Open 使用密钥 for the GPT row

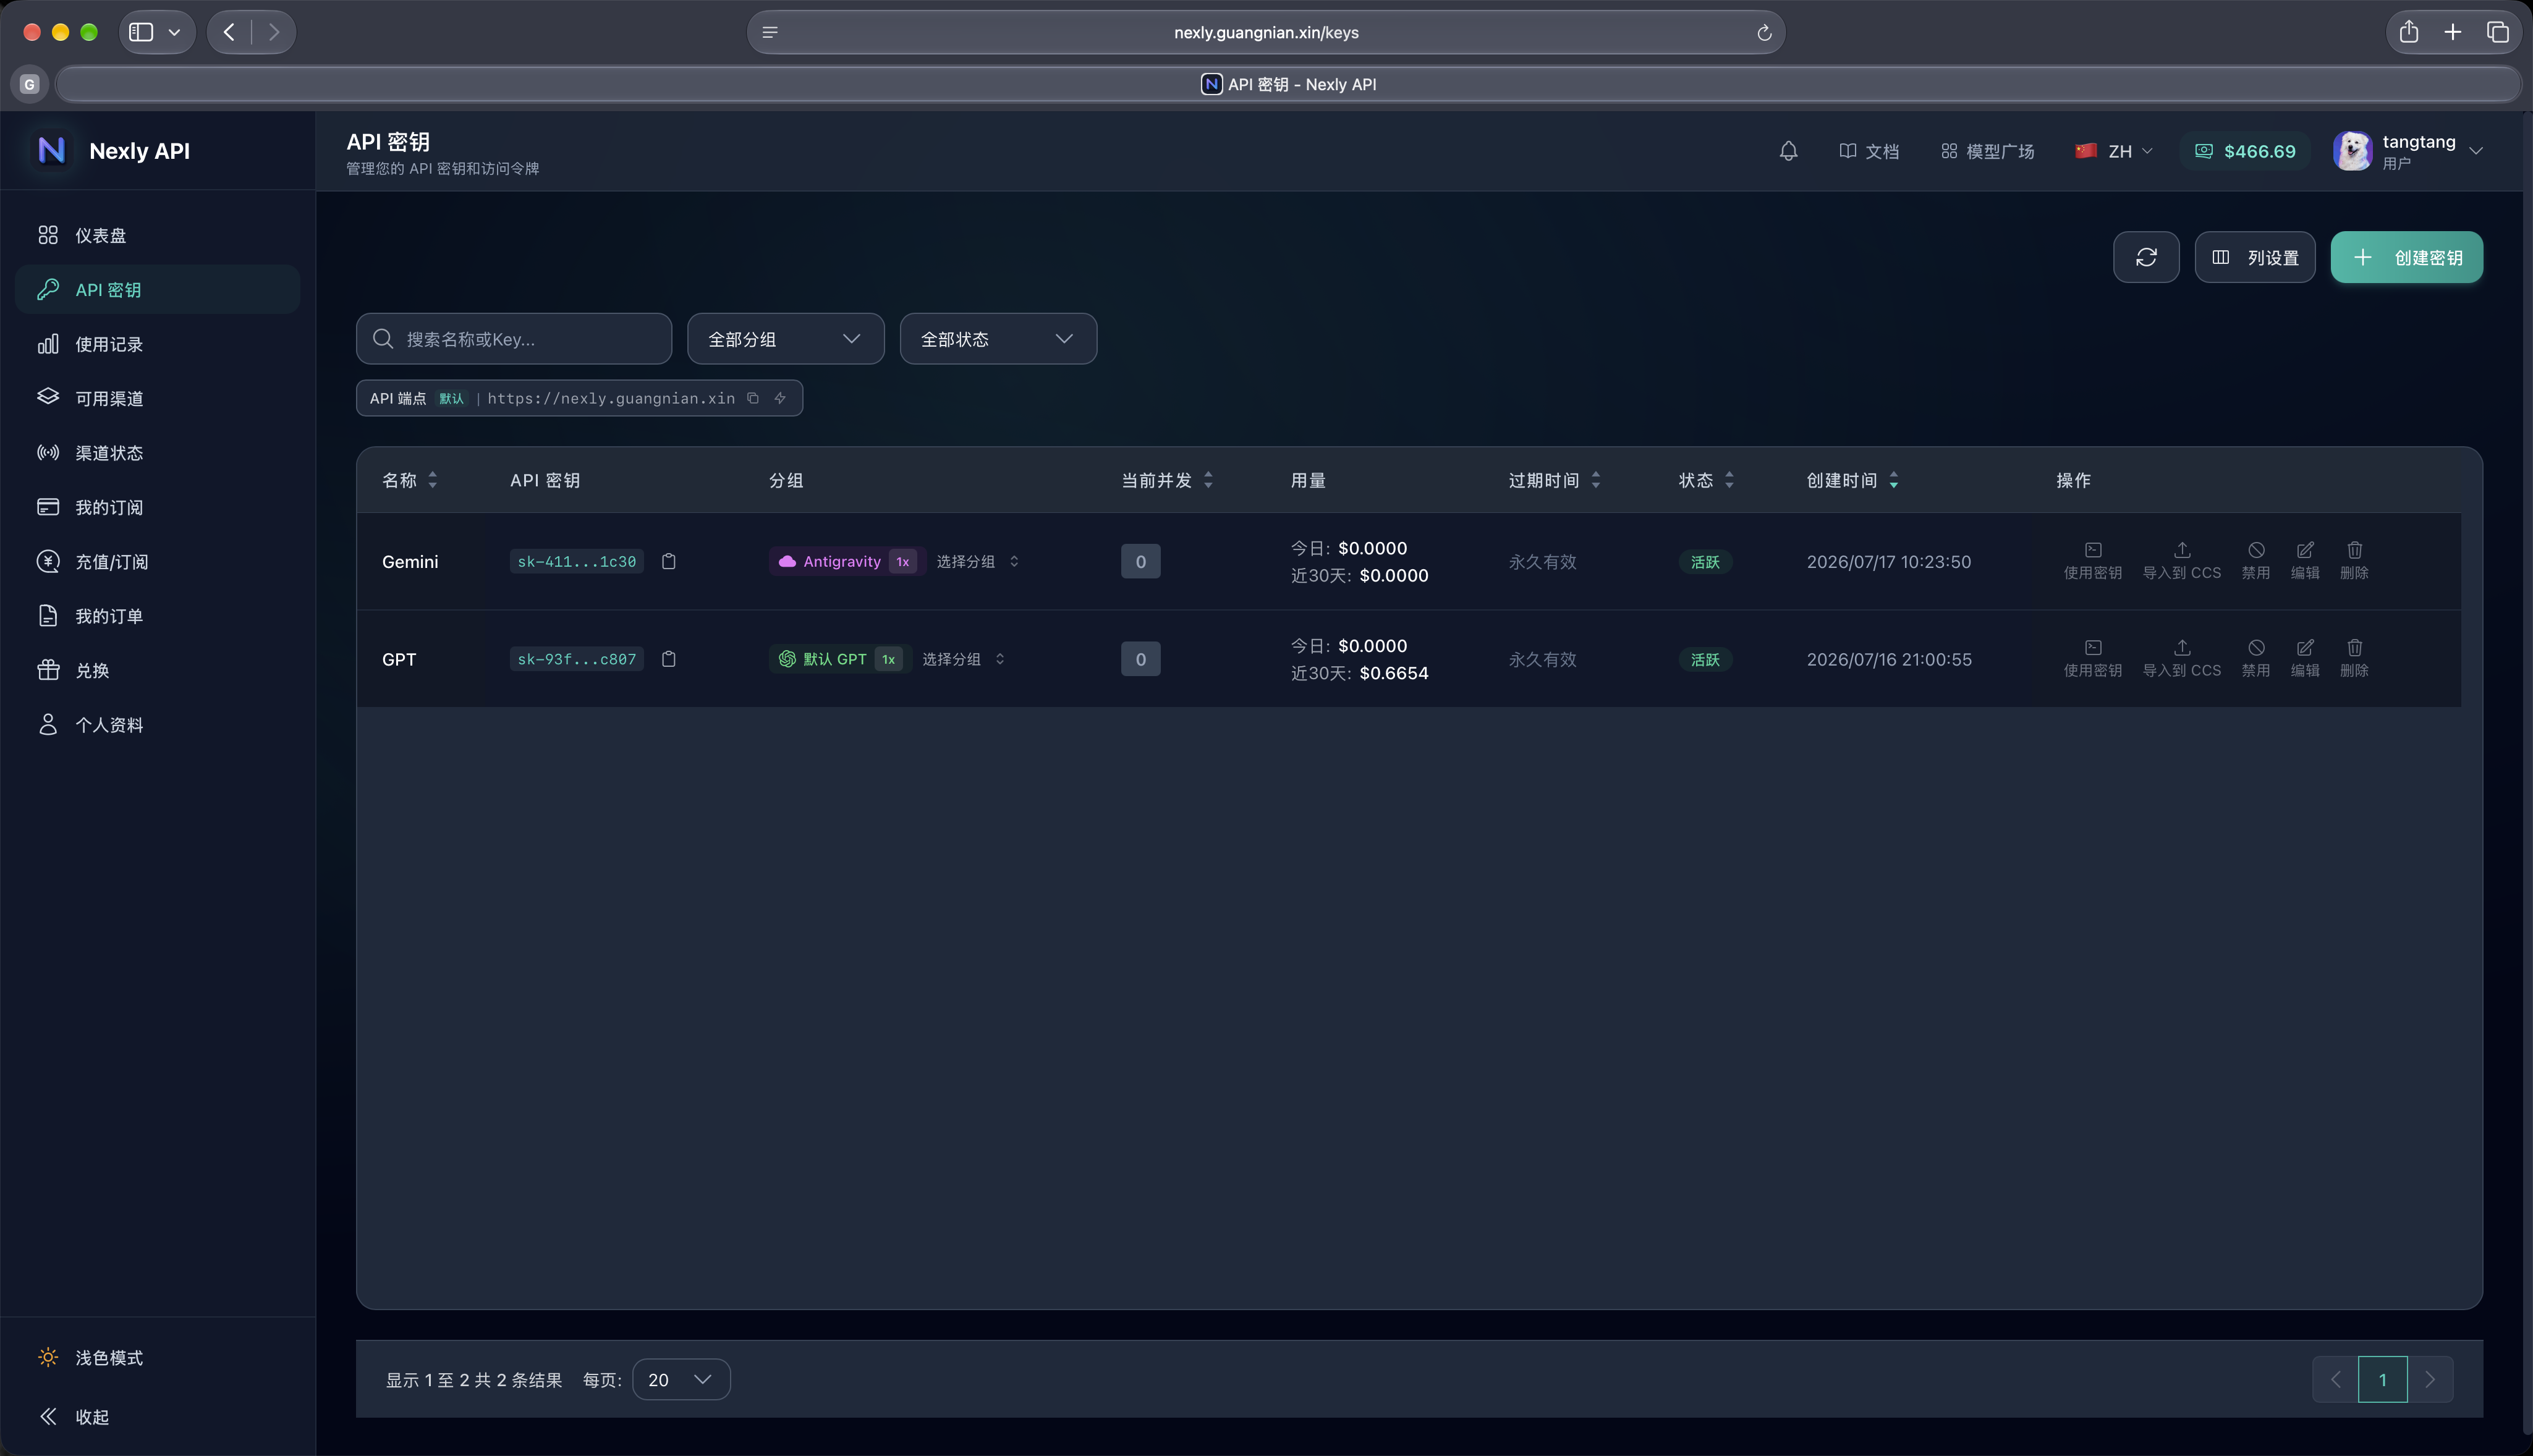(2093, 658)
